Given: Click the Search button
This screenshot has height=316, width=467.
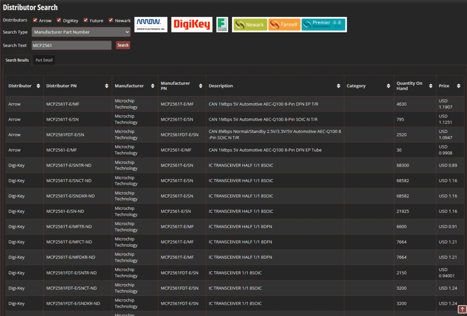Looking at the screenshot, I should tap(123, 45).
